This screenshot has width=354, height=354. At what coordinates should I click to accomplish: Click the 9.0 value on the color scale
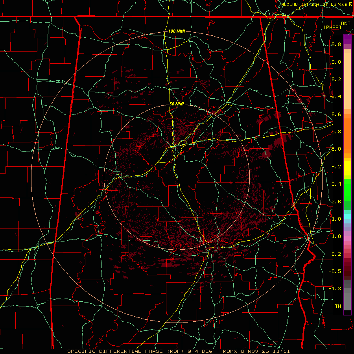click(x=336, y=62)
